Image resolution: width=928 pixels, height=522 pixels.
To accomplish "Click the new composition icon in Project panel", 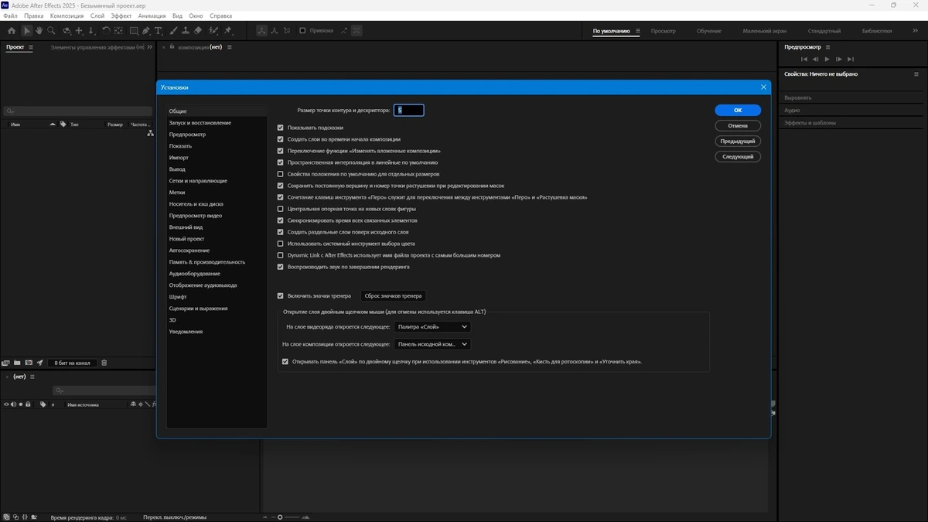I will pyautogui.click(x=29, y=363).
